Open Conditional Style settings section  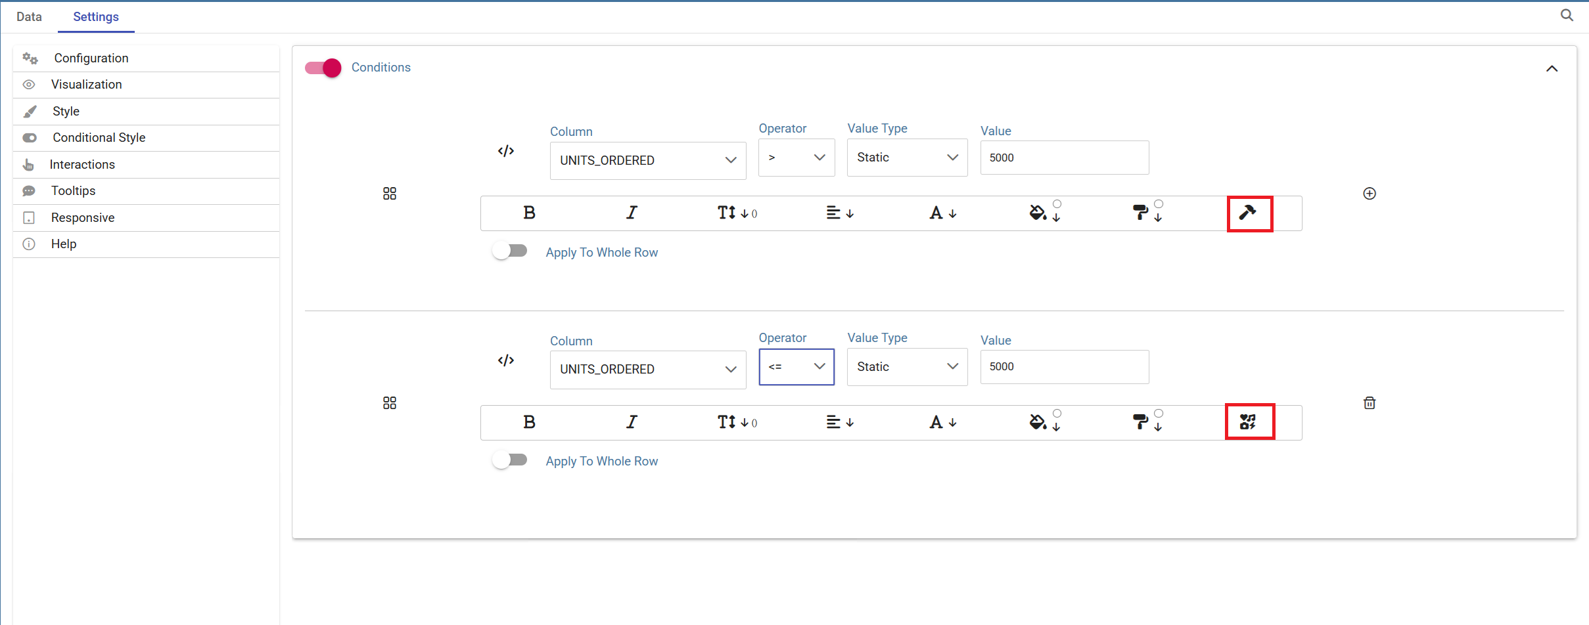(146, 138)
